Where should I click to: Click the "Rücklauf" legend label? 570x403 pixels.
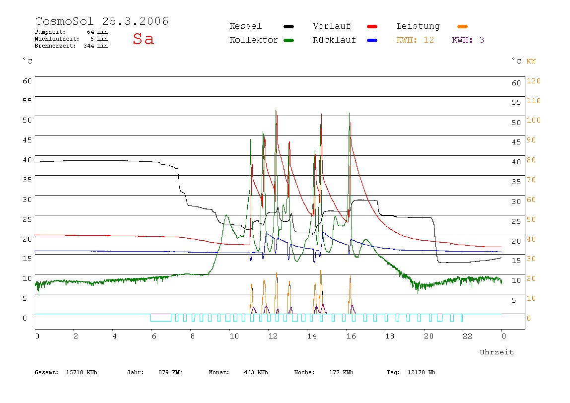coord(335,40)
